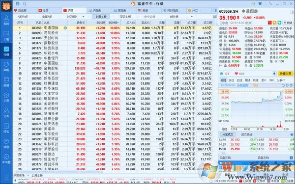Open the 上证B股 dropdown arrow
Image resolution: width=295 pixels, height=184 pixels.
tap(84, 17)
